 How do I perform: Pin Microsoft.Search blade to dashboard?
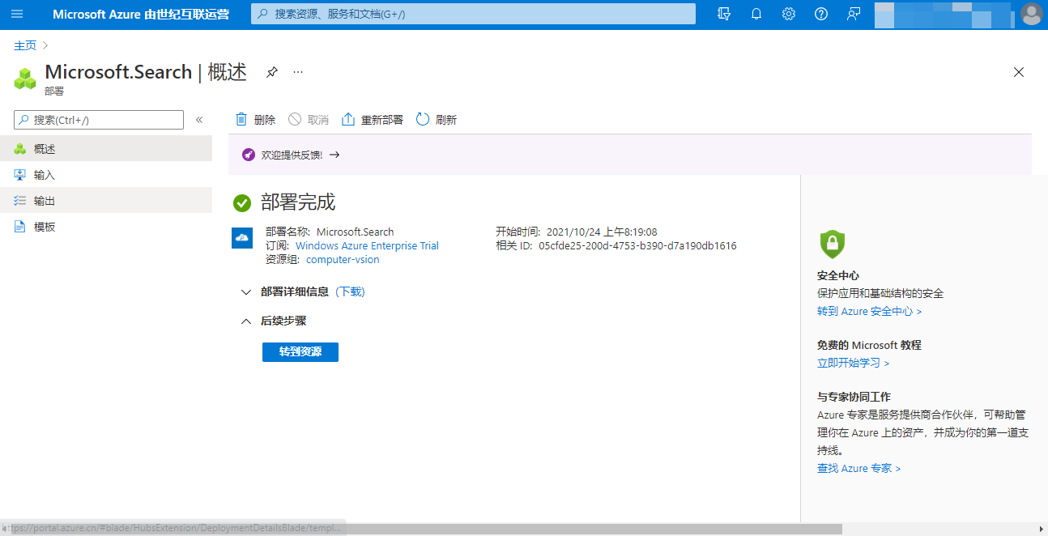272,72
